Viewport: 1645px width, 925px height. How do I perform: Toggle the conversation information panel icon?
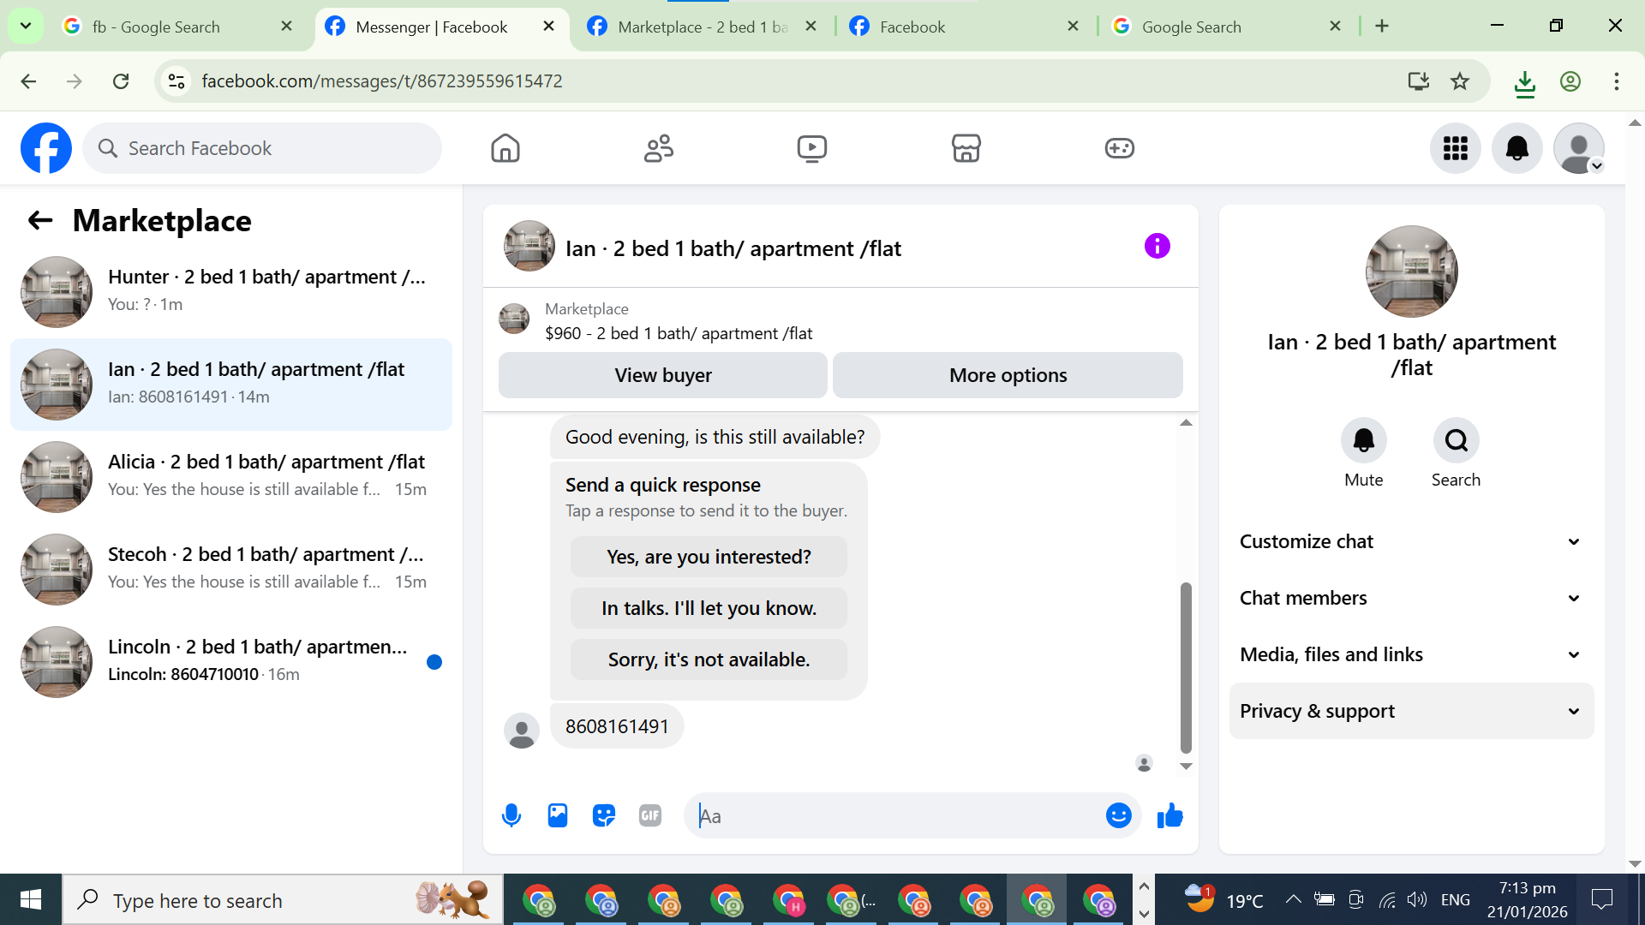pyautogui.click(x=1157, y=247)
